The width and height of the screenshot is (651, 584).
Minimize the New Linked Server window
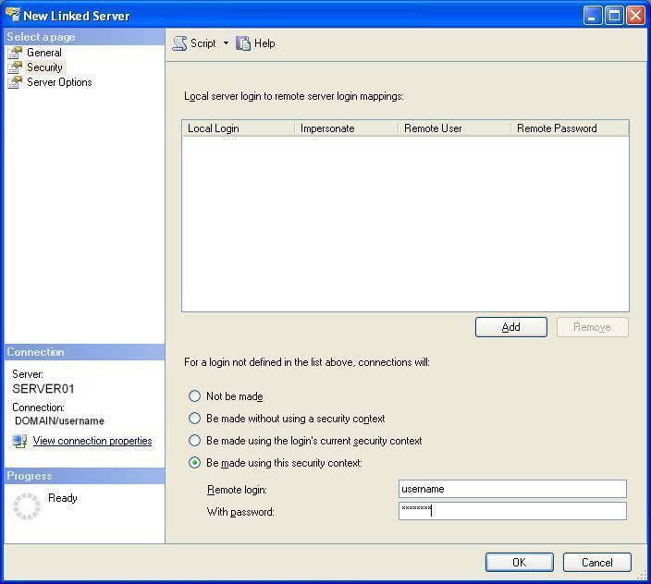tap(593, 16)
